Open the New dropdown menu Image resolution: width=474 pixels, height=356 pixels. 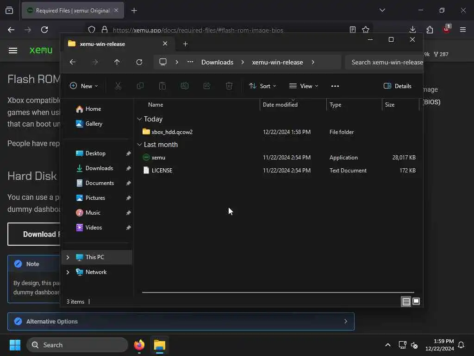point(84,86)
